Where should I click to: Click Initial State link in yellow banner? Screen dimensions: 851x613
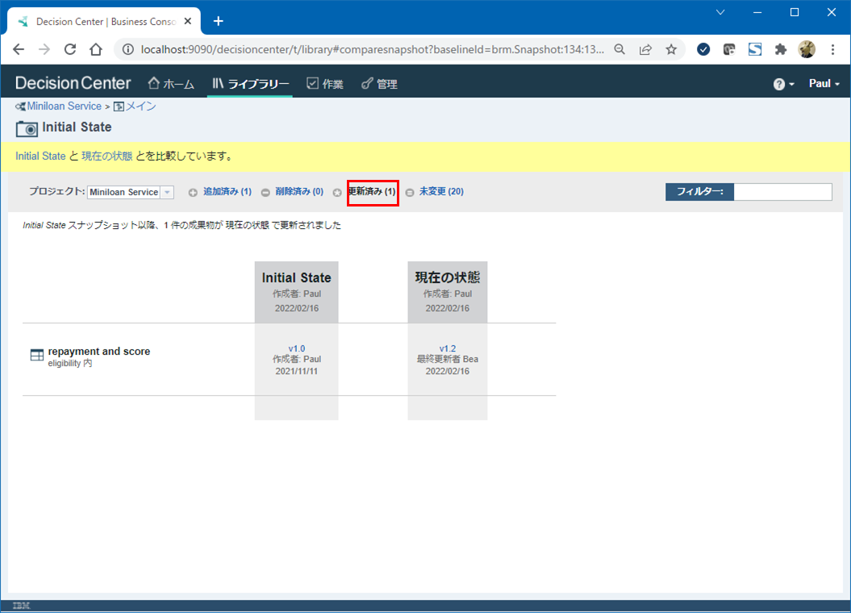(40, 156)
